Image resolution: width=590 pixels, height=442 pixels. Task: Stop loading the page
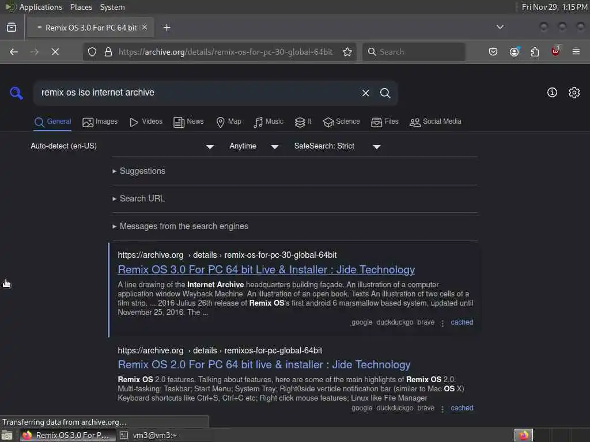(x=55, y=52)
